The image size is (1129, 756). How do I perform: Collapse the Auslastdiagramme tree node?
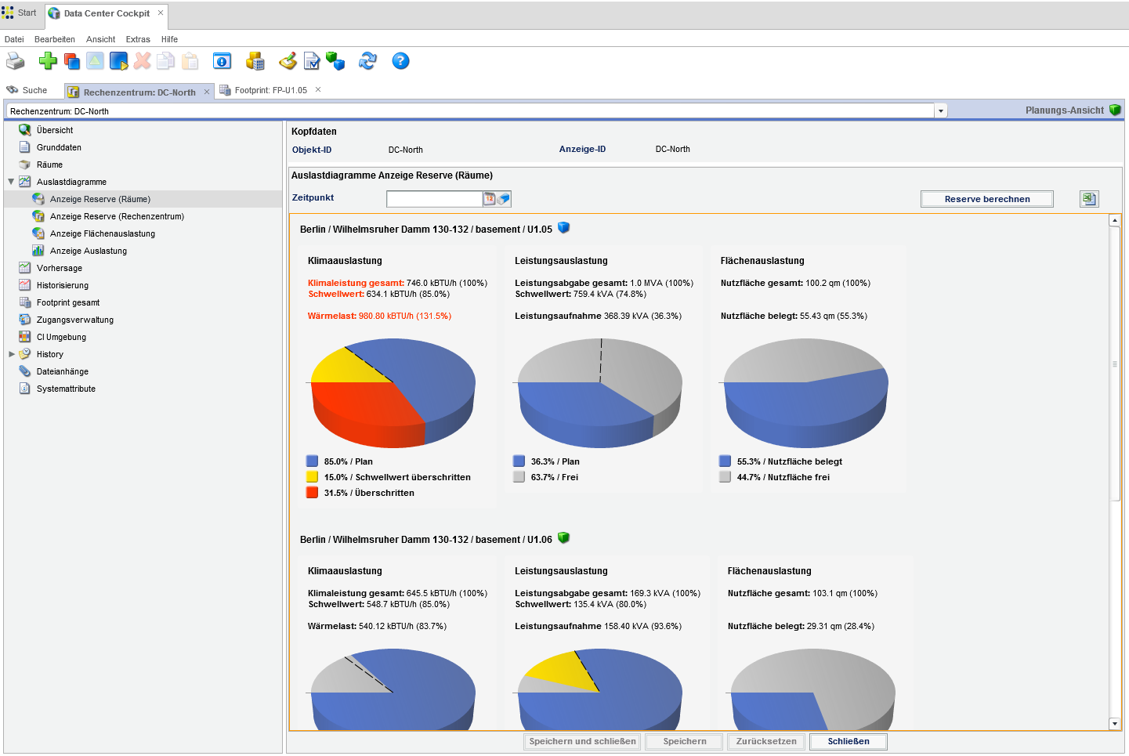(11, 182)
